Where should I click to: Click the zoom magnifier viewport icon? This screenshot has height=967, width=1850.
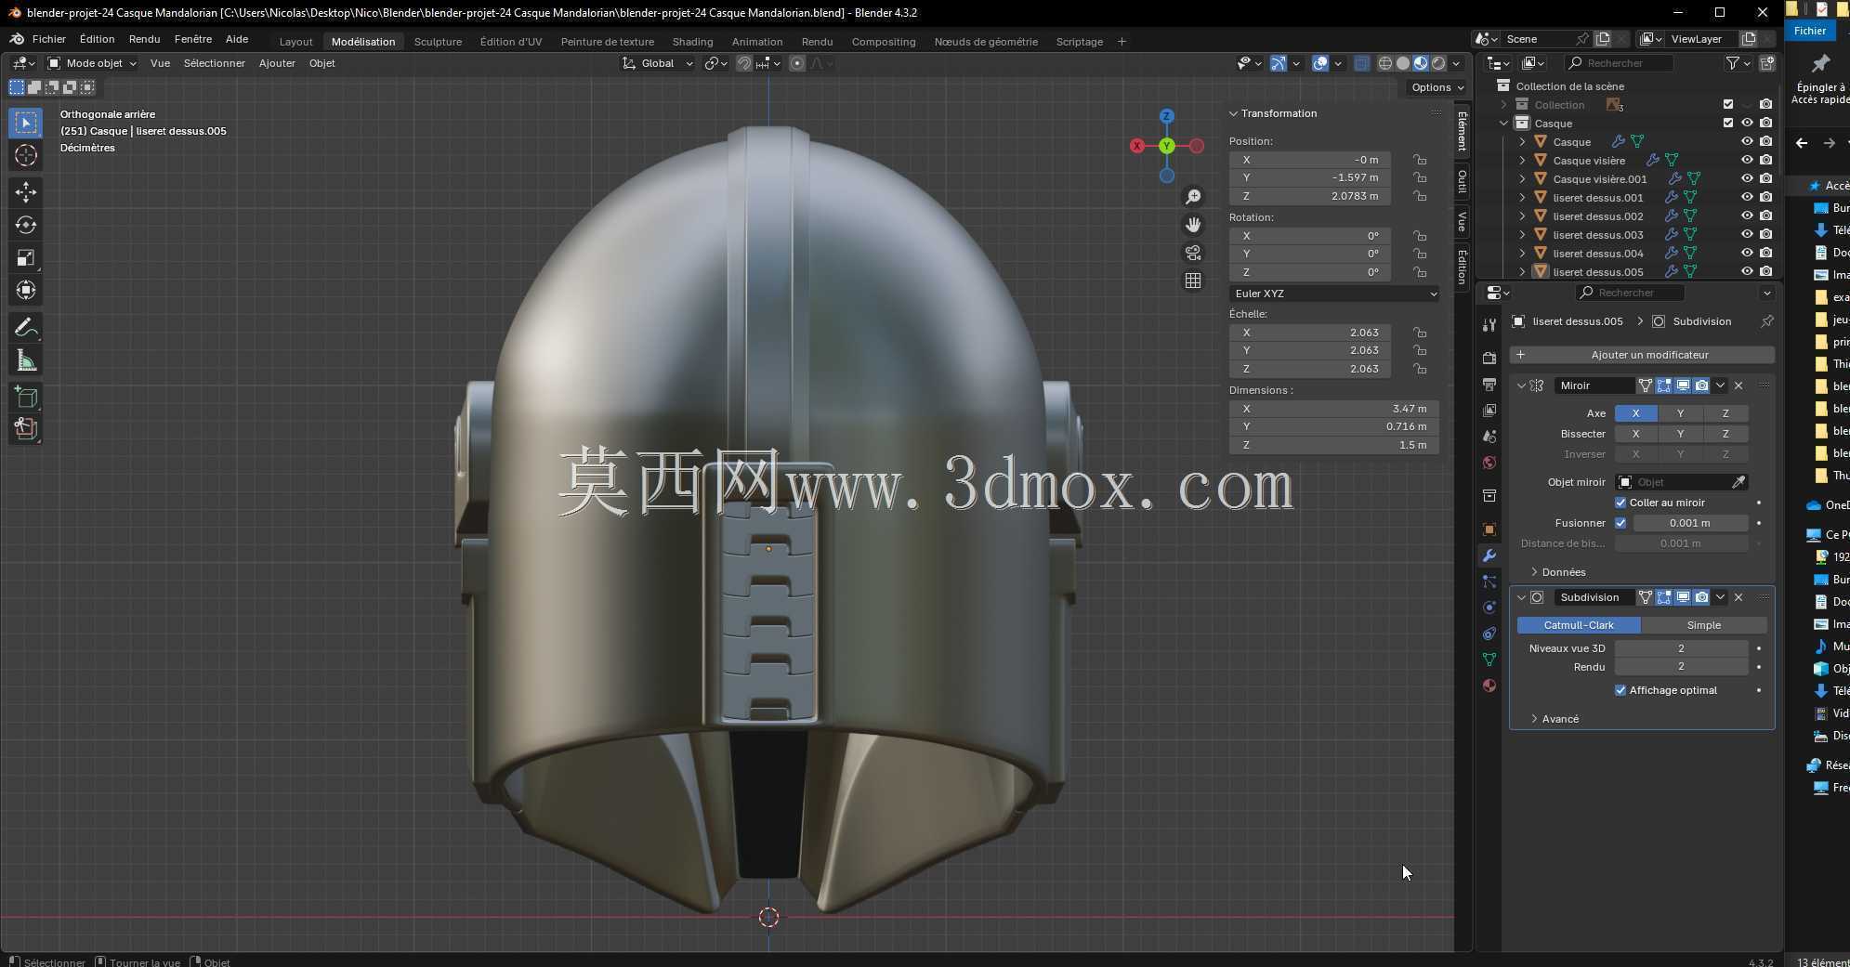(1193, 197)
